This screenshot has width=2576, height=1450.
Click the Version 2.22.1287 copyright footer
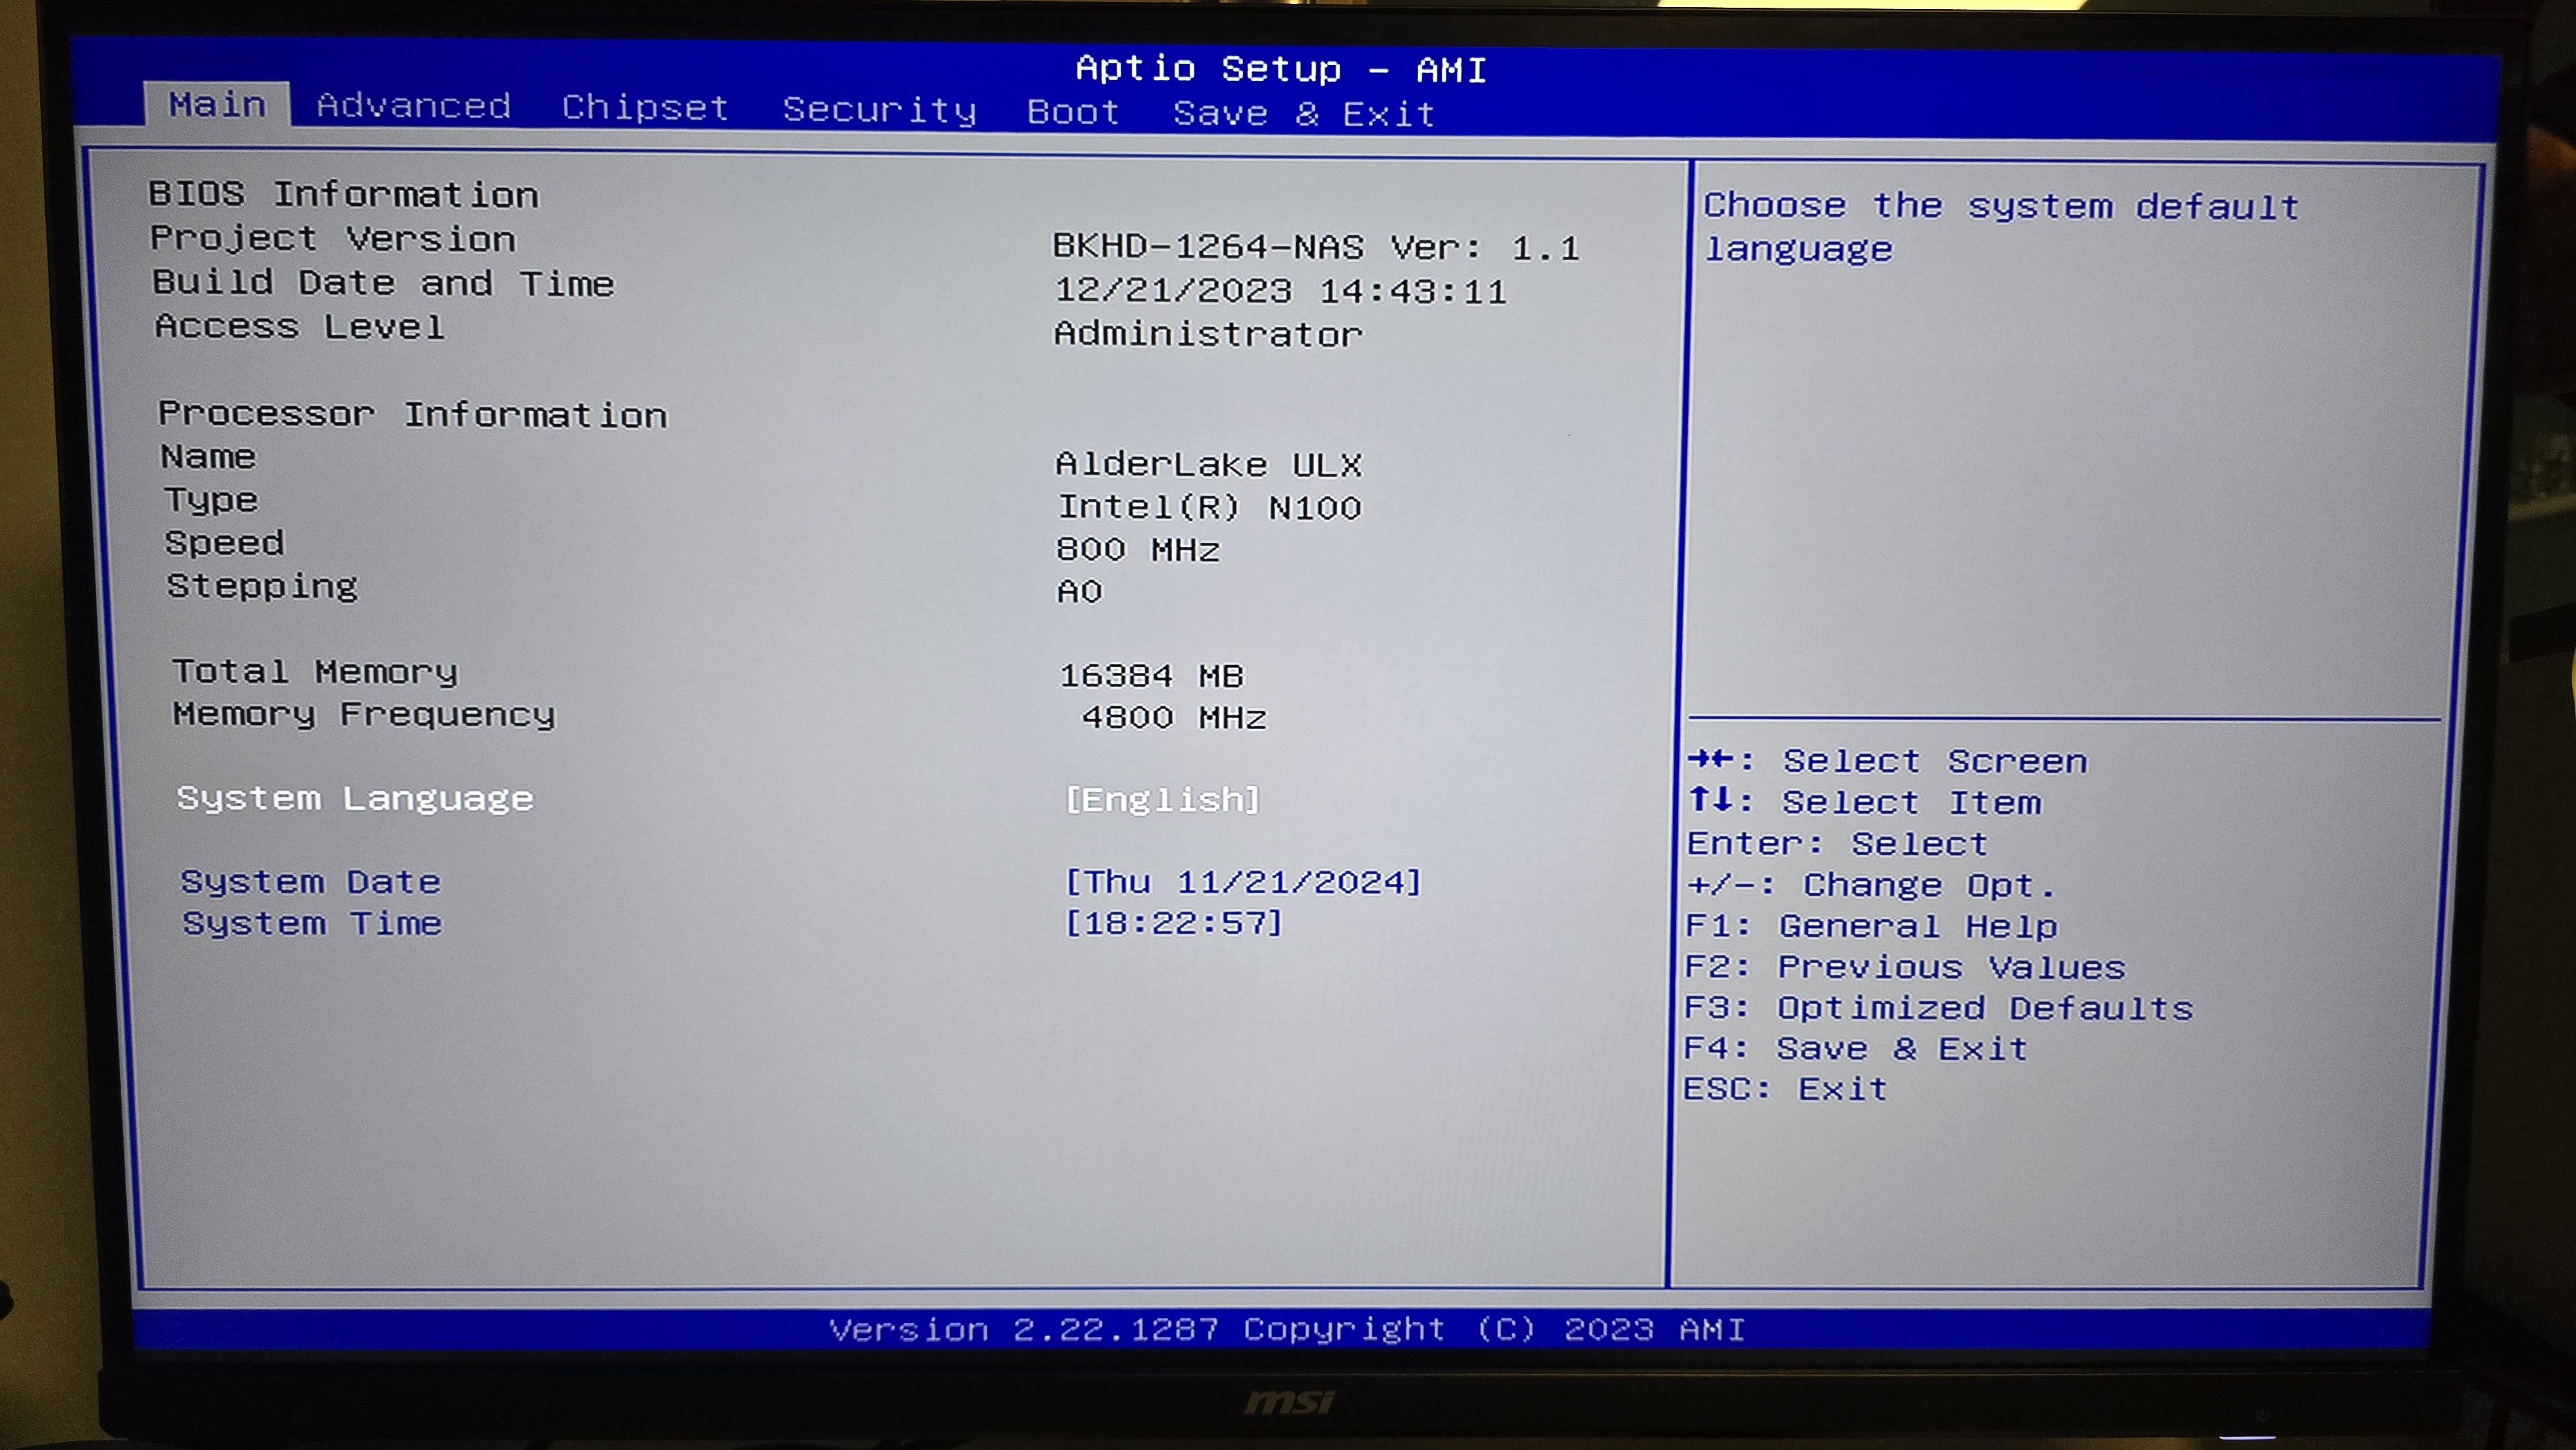(1287, 1329)
